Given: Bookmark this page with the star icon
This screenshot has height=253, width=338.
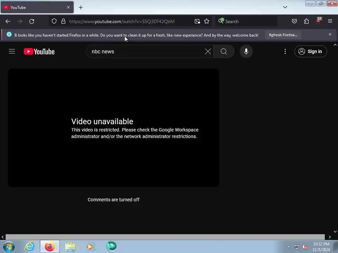Looking at the screenshot, I should [x=207, y=21].
